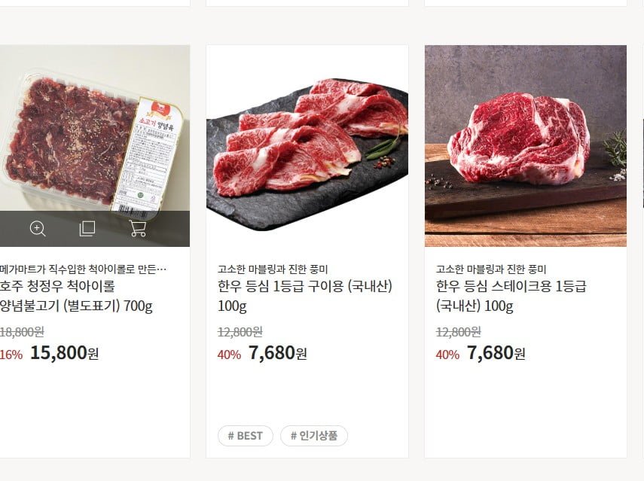Open the 한우 등심 스테이크용 1등급 product title
Screen dimensions: 644x481
coord(511,296)
